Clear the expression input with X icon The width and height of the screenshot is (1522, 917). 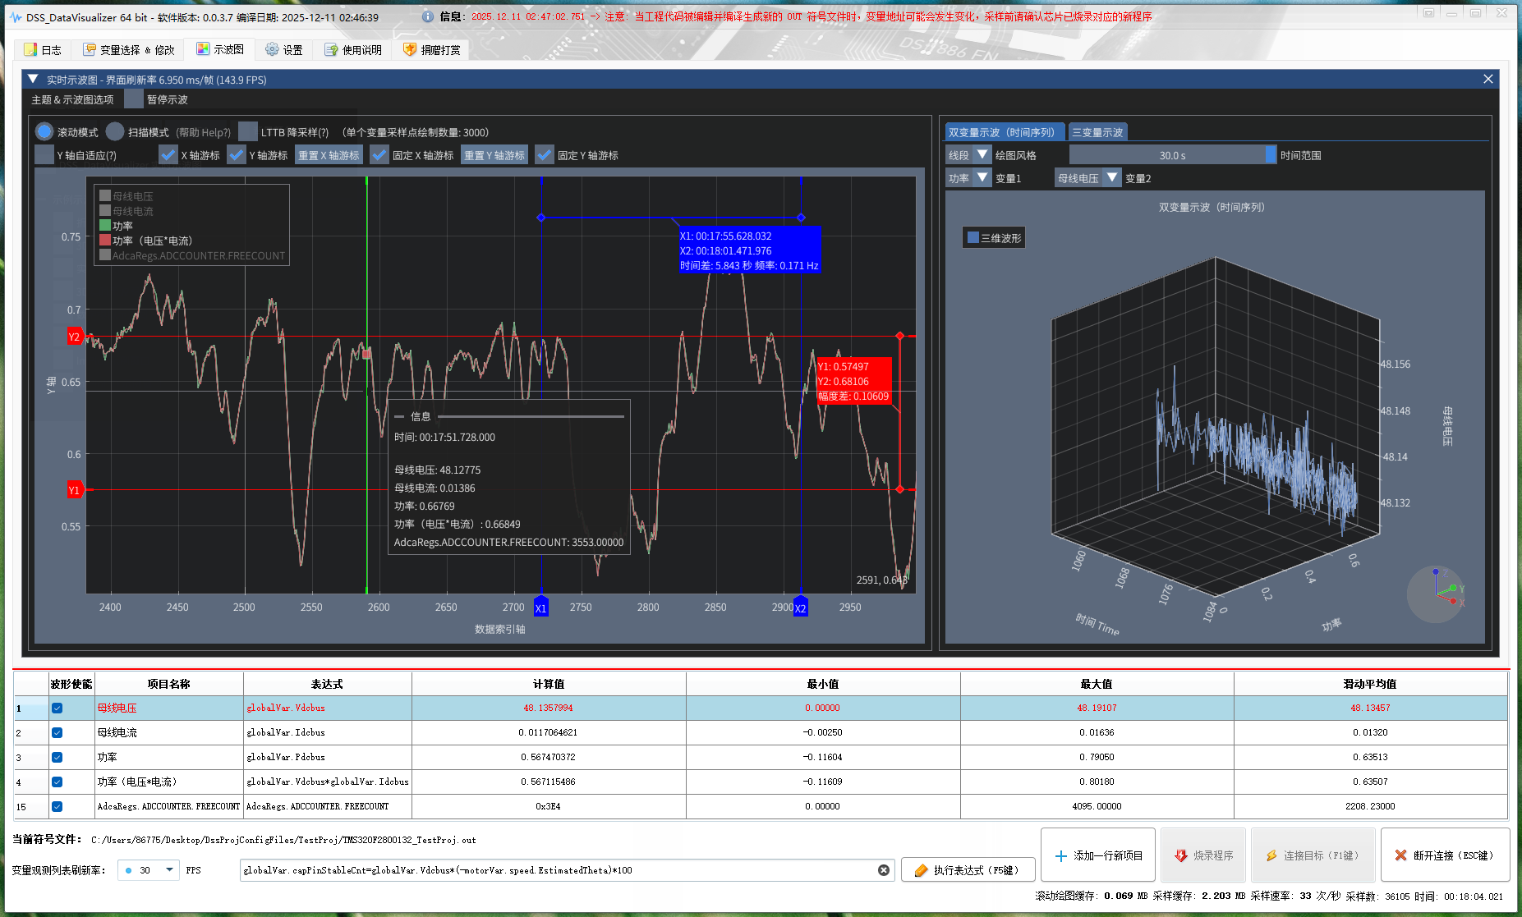pyautogui.click(x=884, y=870)
